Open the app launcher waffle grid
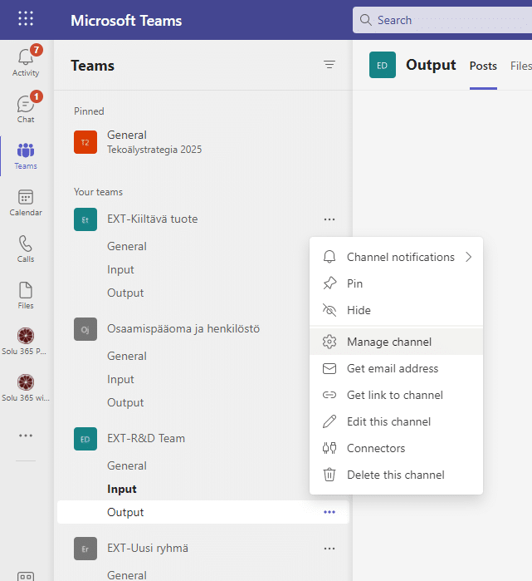 (x=26, y=18)
